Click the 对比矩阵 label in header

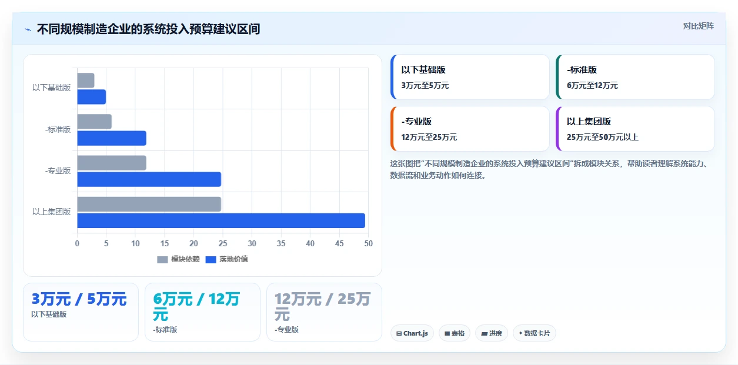(699, 26)
